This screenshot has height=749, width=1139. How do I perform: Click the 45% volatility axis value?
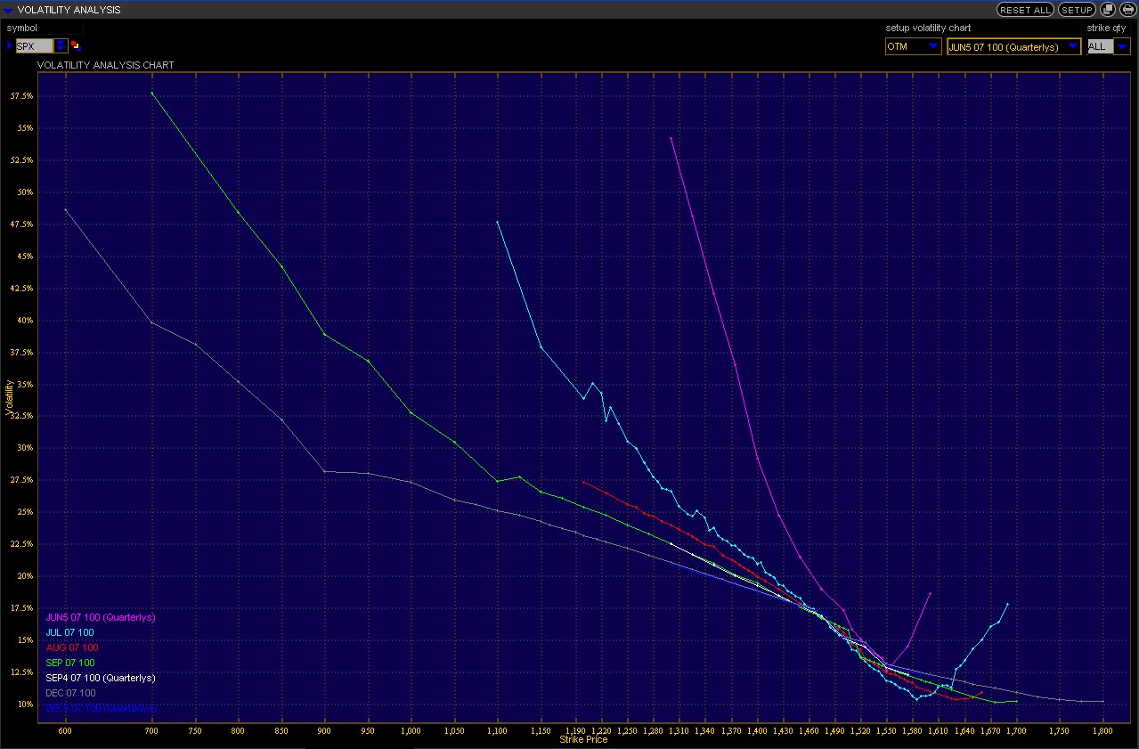24,256
